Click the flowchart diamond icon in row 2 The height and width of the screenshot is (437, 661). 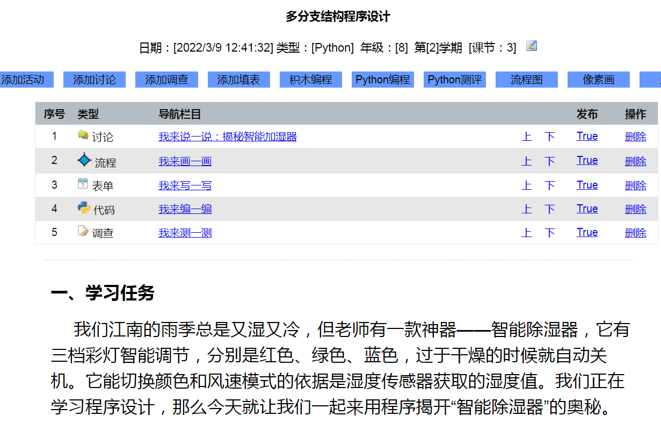pyautogui.click(x=84, y=160)
